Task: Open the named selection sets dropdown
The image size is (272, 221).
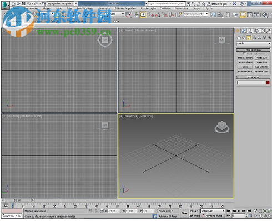Action: click(x=196, y=14)
